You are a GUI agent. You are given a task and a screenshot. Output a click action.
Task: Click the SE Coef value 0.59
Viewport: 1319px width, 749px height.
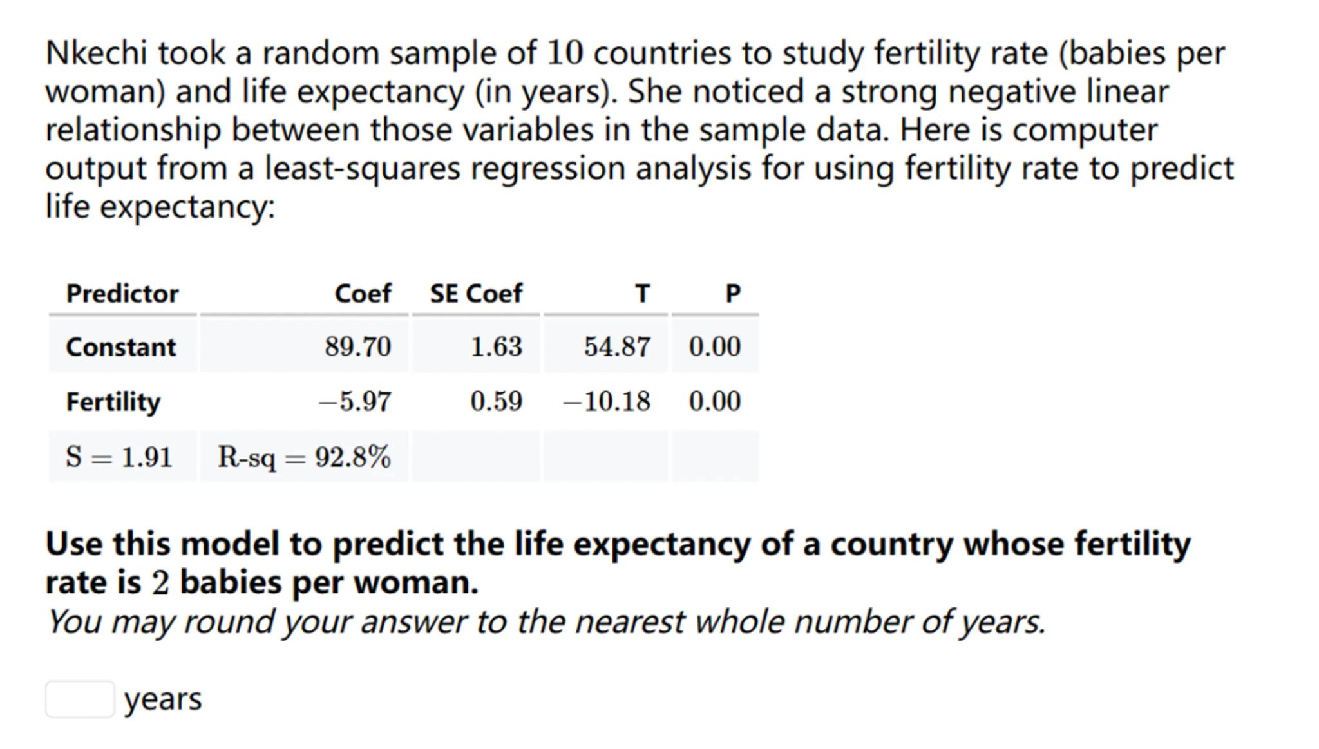pos(496,402)
